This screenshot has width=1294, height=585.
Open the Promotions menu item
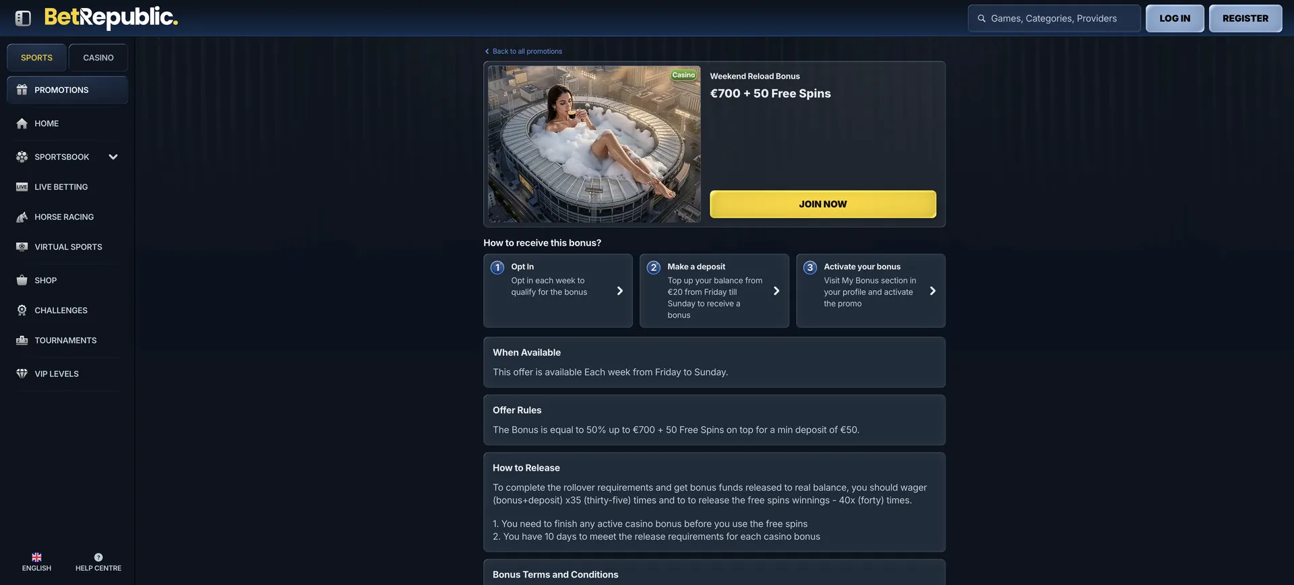(x=67, y=90)
